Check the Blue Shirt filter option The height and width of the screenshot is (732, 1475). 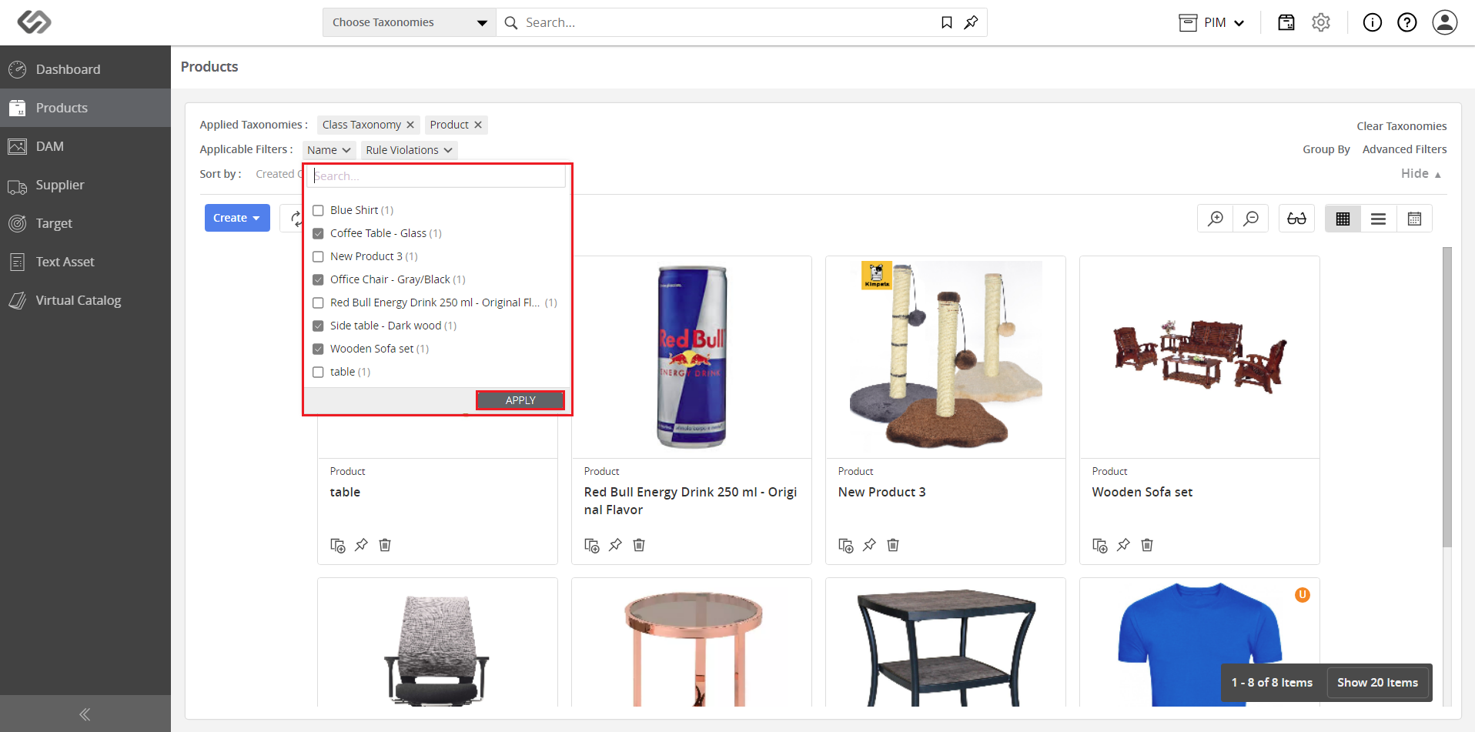click(318, 210)
